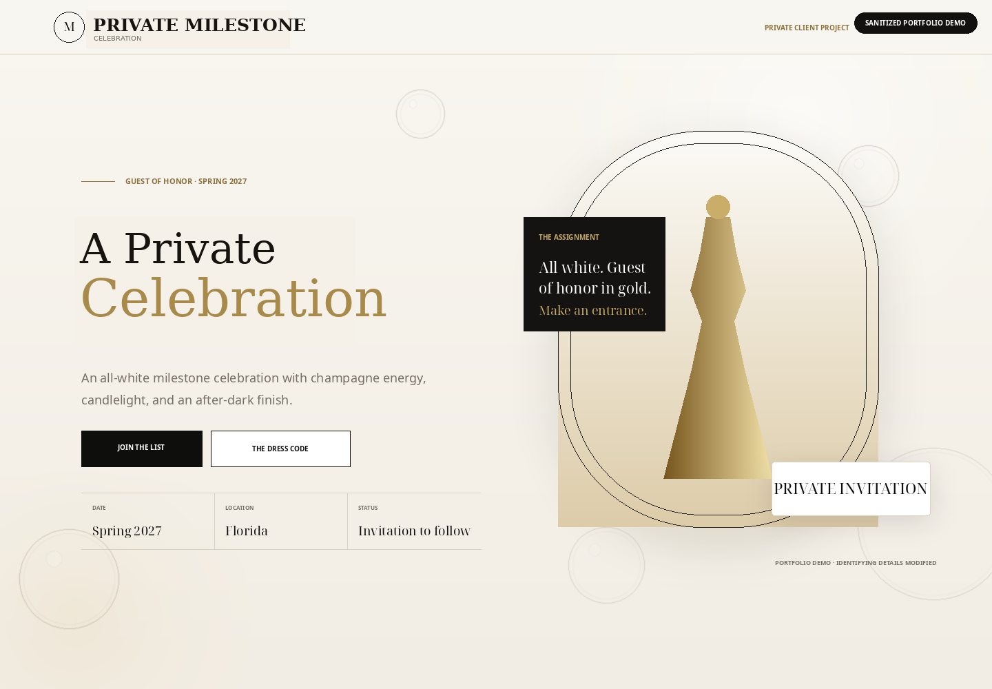Click the gold dress figure illustration
This screenshot has height=689, width=992.
[718, 344]
